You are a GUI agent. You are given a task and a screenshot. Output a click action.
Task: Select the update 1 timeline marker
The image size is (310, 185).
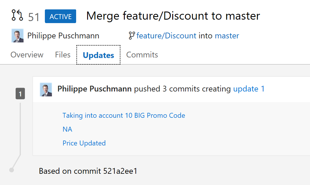(20, 93)
